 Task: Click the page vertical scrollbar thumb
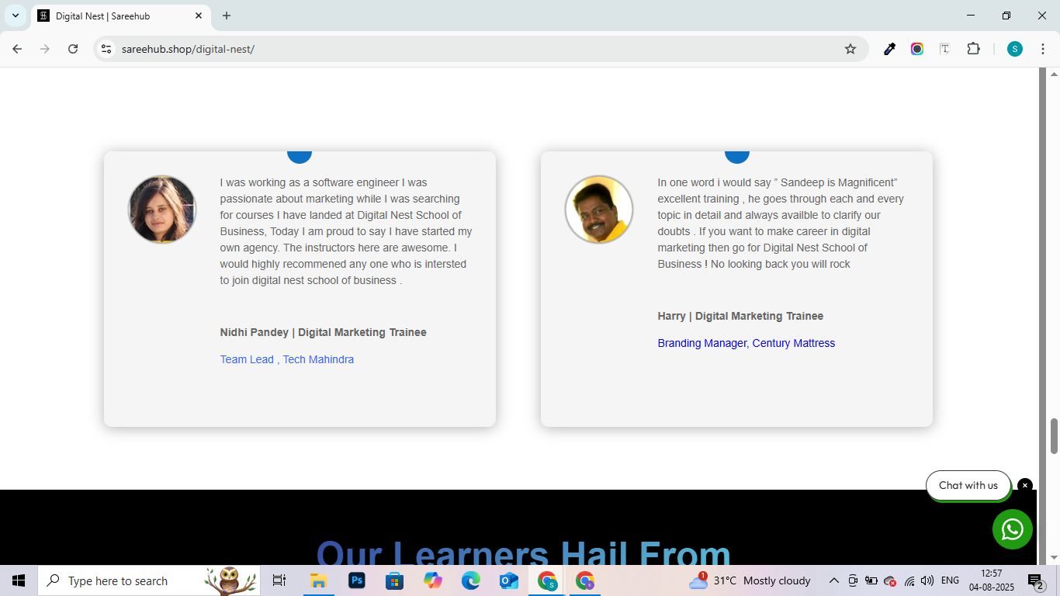pyautogui.click(x=1054, y=436)
